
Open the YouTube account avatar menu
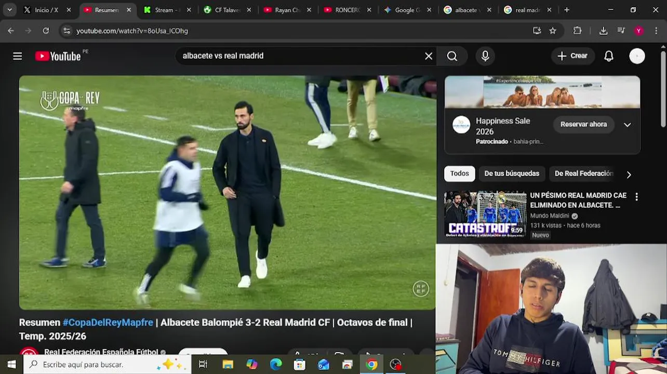tap(637, 56)
